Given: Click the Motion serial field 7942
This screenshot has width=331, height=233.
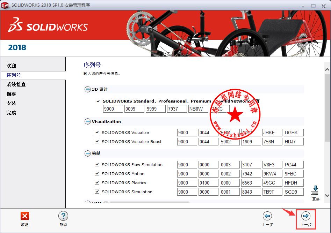Looking at the screenshot, I should pos(251,174).
